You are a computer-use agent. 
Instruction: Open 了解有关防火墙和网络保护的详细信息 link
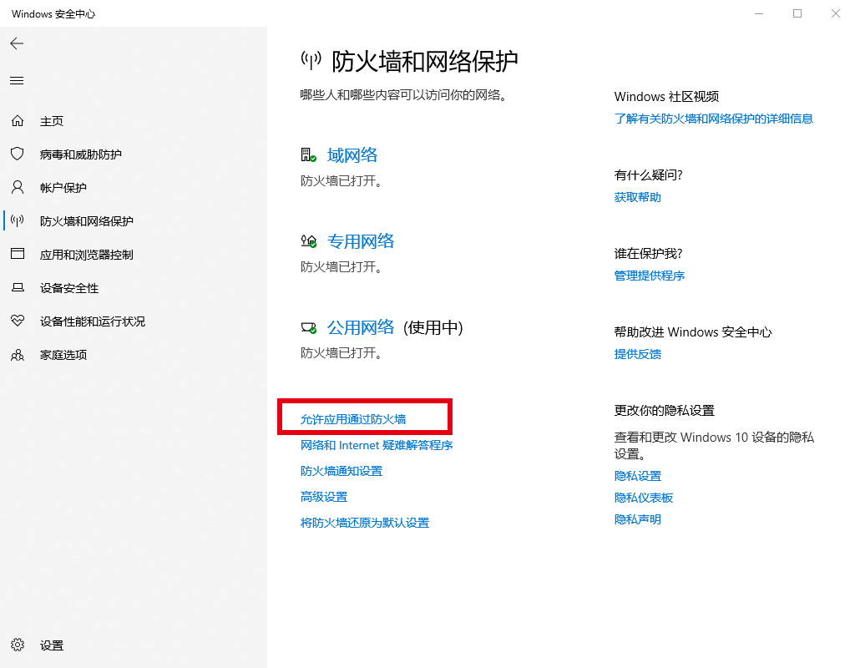tap(714, 119)
